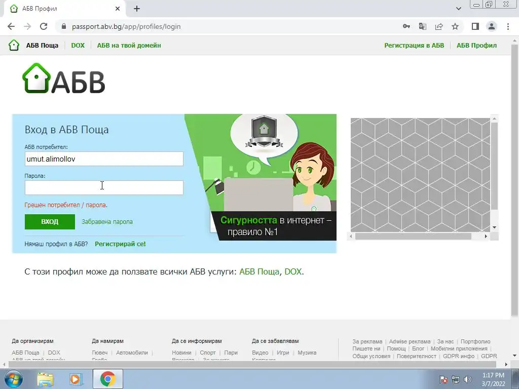Open the footer Помощ link
This screenshot has width=519, height=389.
396,348
